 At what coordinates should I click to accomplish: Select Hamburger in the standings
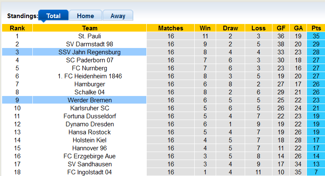point(90,84)
